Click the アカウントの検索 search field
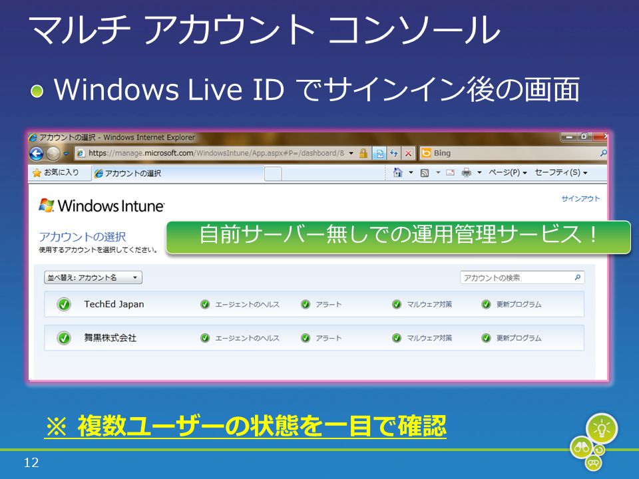The image size is (639, 479). pyautogui.click(x=523, y=278)
